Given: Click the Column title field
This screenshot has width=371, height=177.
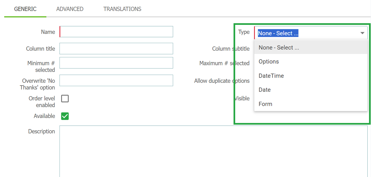Looking at the screenshot, I should tap(116, 48).
